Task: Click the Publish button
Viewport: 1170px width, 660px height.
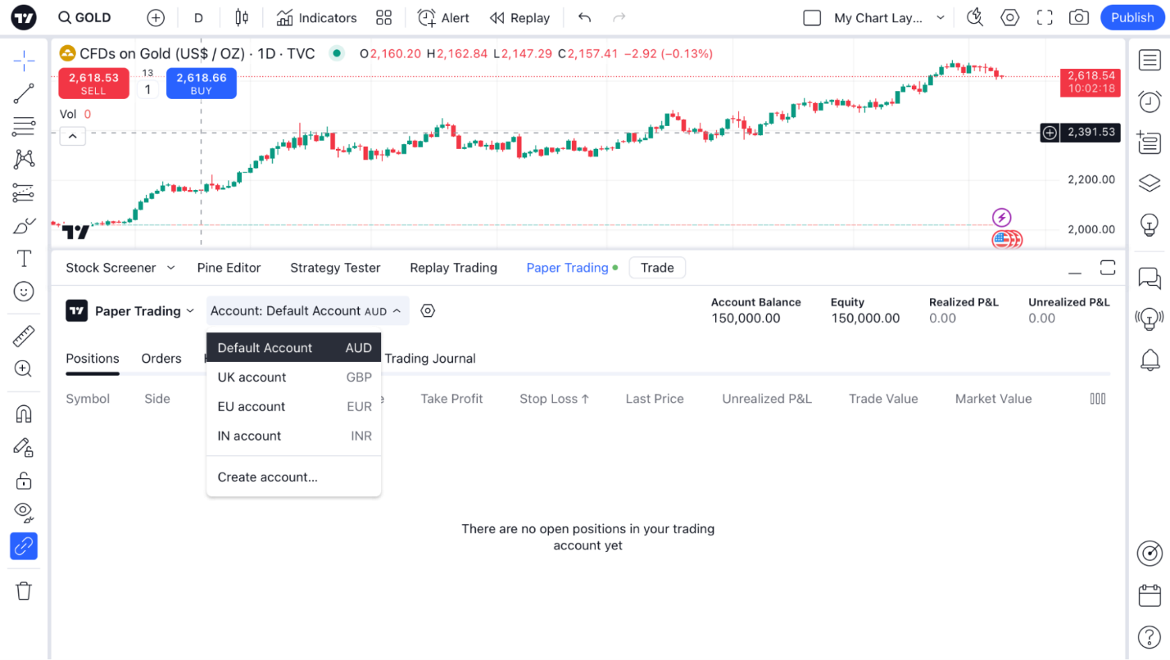Action: pos(1132,17)
